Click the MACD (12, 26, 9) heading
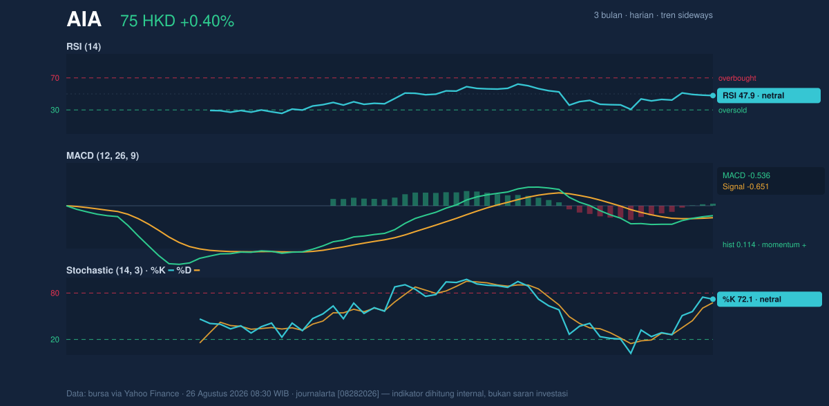Viewport: 829px width, 406px height. [102, 156]
